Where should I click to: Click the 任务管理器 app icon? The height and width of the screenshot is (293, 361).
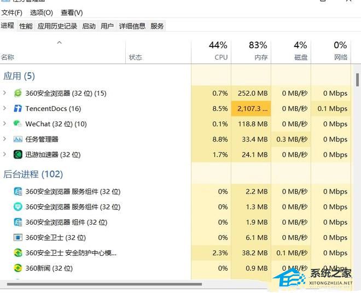(x=18, y=139)
